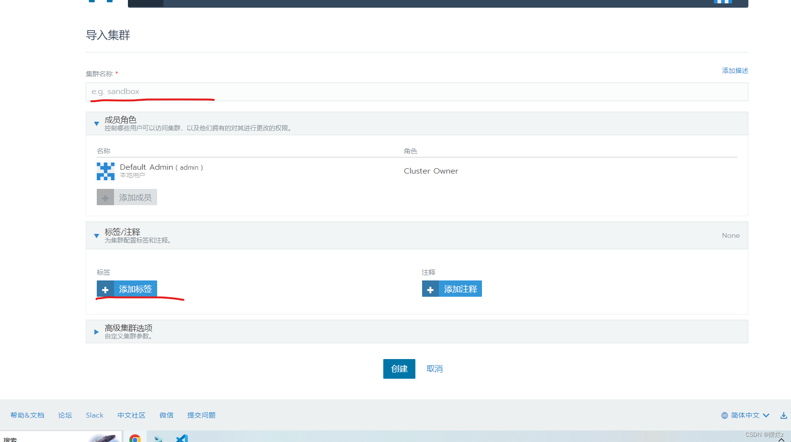Expand the 高级集群选项 section

point(96,332)
